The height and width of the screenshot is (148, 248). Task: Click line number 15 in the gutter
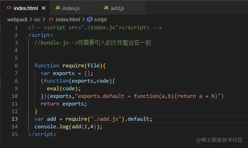pos(15,134)
